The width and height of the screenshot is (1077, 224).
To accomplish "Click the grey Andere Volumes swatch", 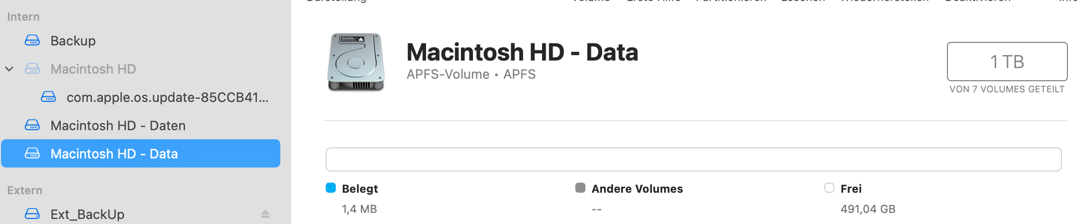I will click(580, 188).
